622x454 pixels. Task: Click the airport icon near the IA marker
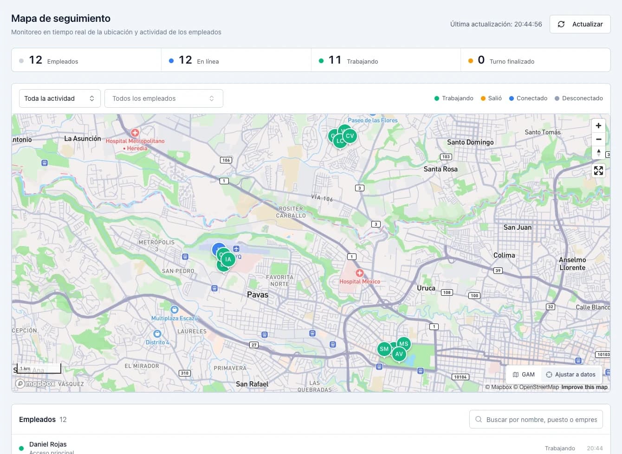click(236, 249)
